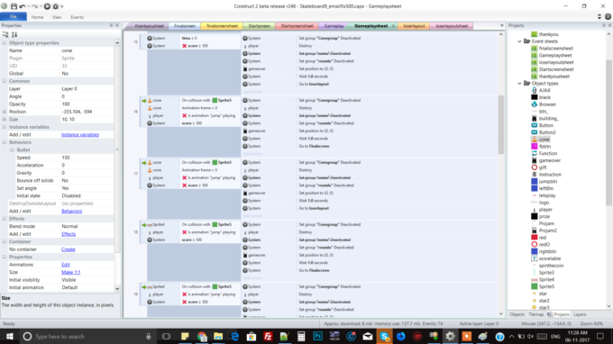
Task: Click the Skype taskbar icon
Action: click(x=384, y=336)
